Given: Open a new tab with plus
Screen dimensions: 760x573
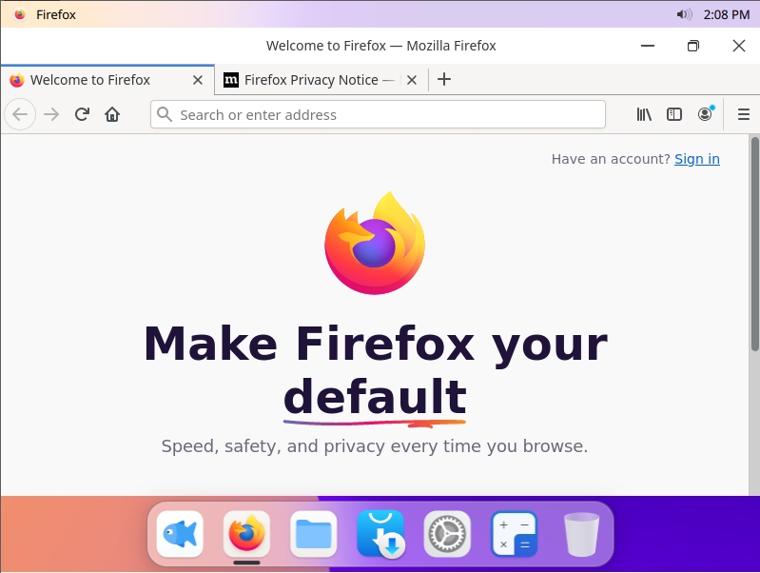Looking at the screenshot, I should point(444,79).
